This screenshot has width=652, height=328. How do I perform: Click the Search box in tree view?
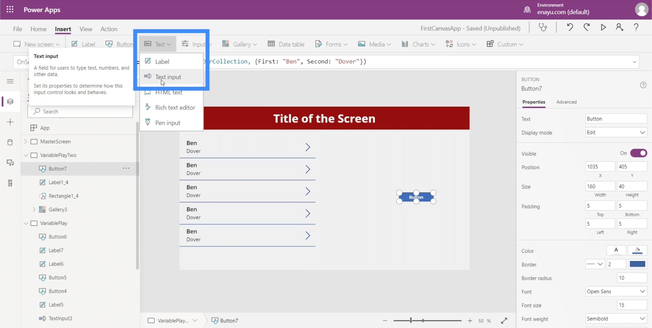point(80,111)
